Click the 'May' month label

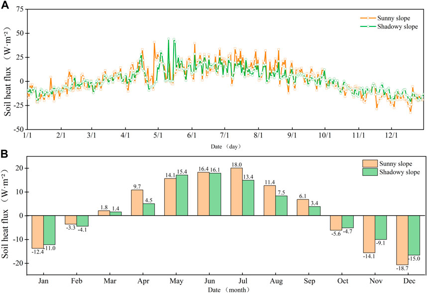pyautogui.click(x=177, y=281)
